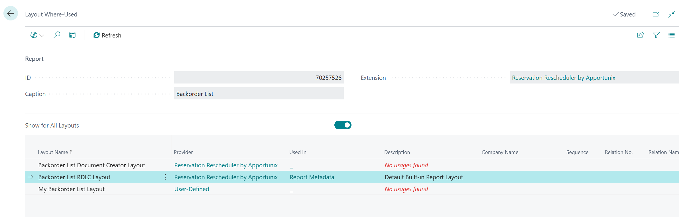Click the list view icon
This screenshot has height=217, width=689.
(671, 35)
